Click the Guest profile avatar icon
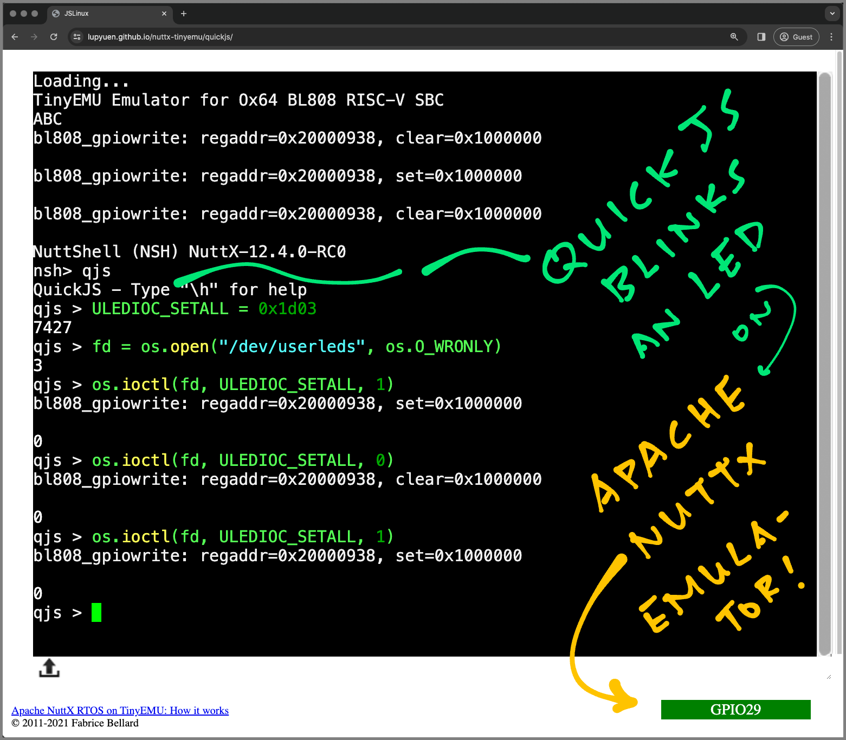 [x=784, y=37]
